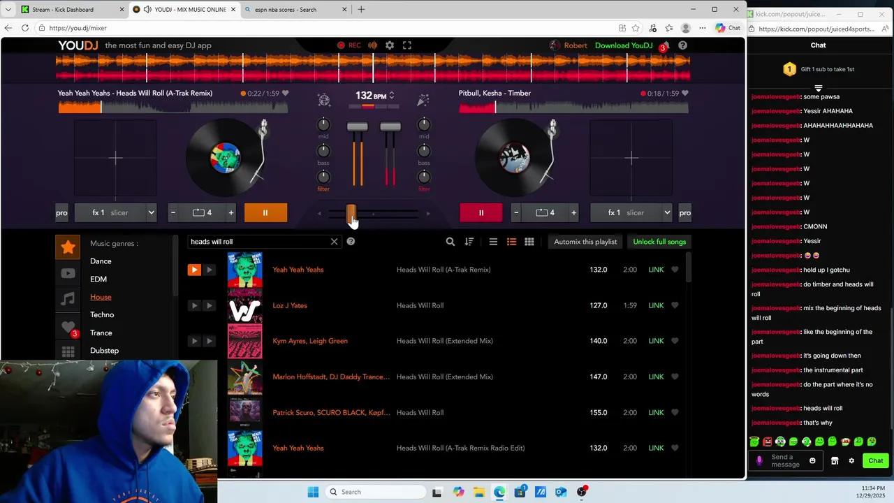This screenshot has width=894, height=503.
Task: Collapse Kick chat pinned gift arrow
Action: 818,88
